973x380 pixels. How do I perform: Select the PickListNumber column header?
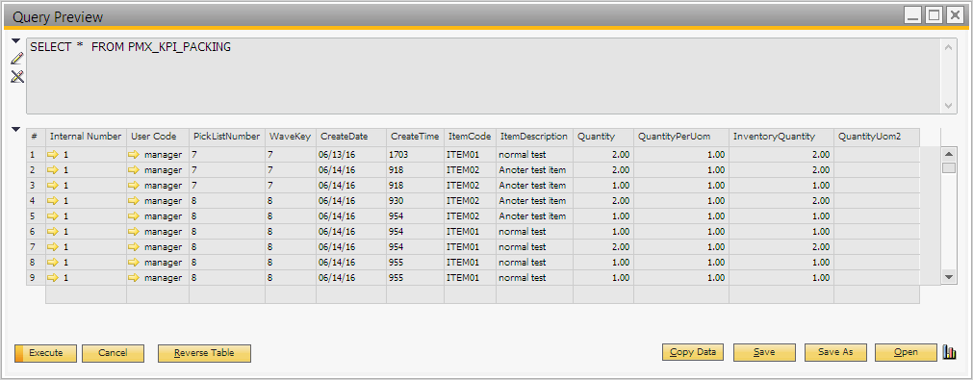coord(226,137)
